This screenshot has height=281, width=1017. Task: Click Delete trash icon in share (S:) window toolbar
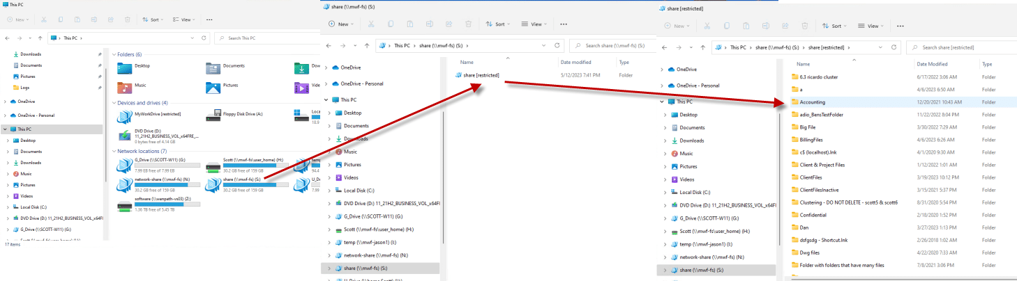tap(469, 24)
